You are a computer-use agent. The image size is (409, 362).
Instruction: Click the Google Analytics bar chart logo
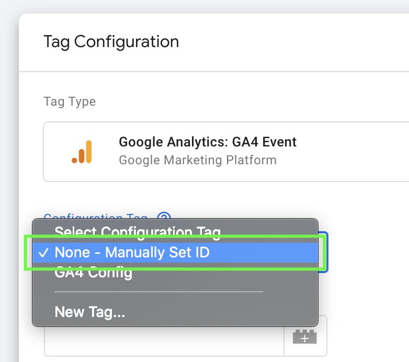click(x=82, y=152)
